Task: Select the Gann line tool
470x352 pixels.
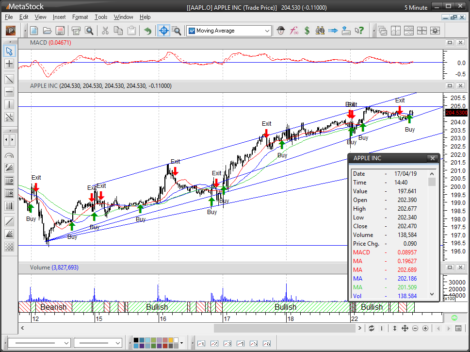Action: click(9, 221)
